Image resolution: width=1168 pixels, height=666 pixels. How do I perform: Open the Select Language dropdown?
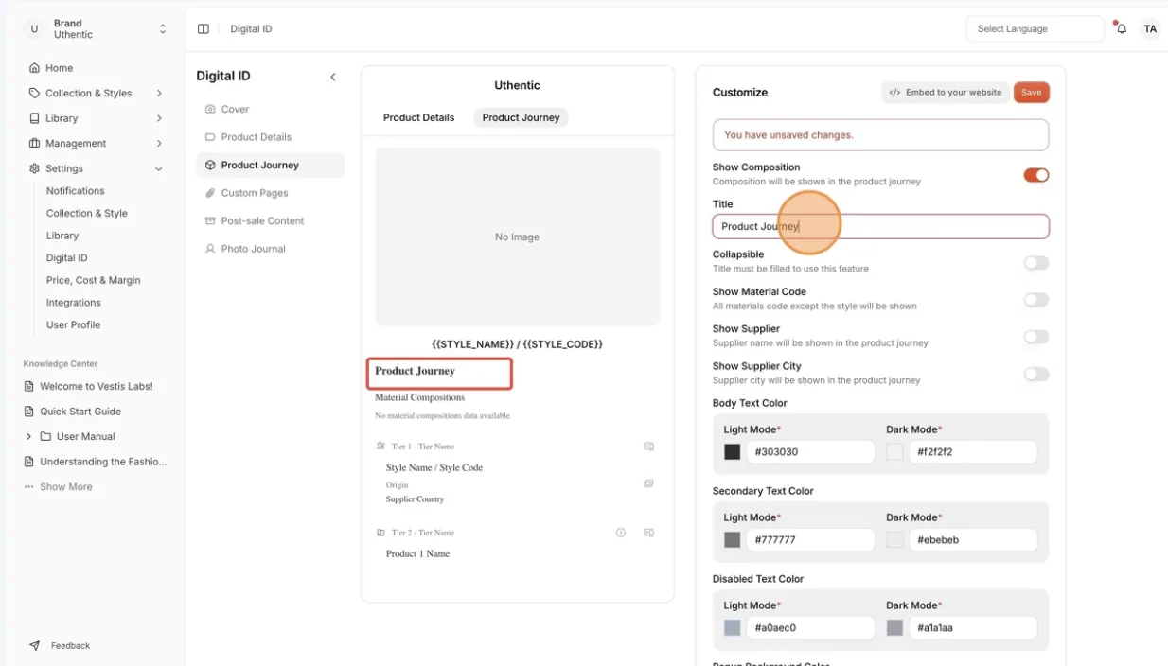pos(1035,29)
